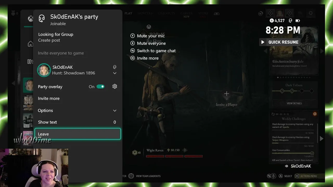
Task: Open the CAREER tab in game menu
Action: click(187, 13)
